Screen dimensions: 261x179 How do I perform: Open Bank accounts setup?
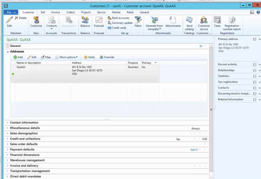click(118, 18)
